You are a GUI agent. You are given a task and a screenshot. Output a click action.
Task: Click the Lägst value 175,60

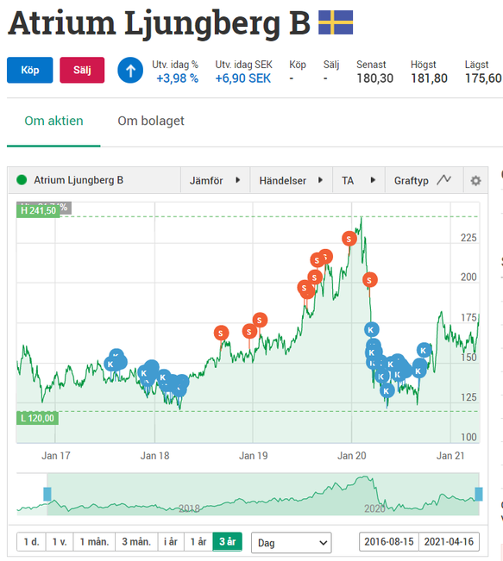click(x=483, y=78)
